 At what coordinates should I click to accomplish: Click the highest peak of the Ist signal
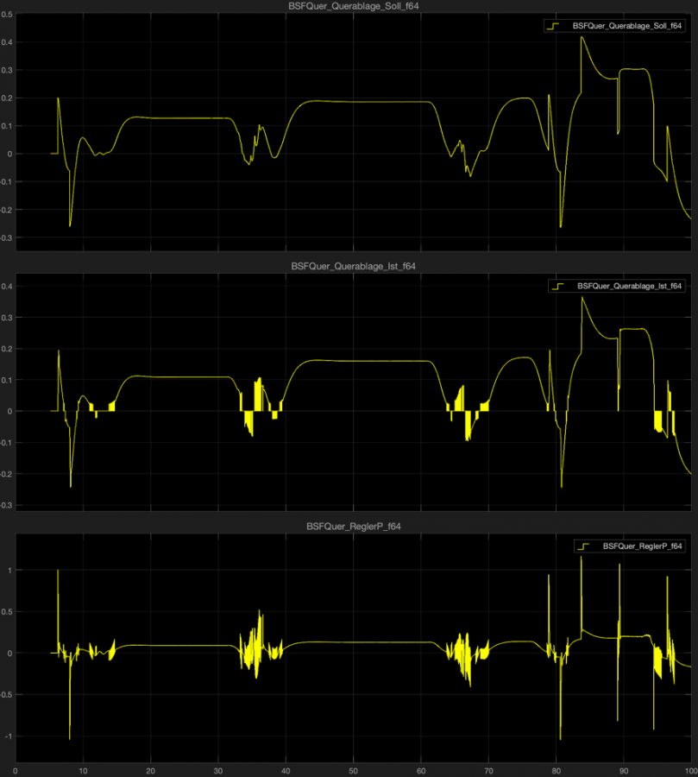coord(582,298)
